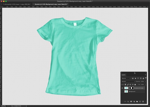
Task: Filter for pixel layers icon
Action: pos(133,78)
